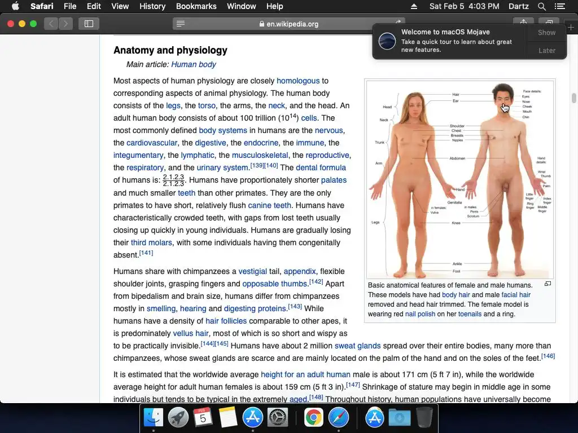The image size is (578, 433).
Task: Open the sweat glands link
Action: 357,346
